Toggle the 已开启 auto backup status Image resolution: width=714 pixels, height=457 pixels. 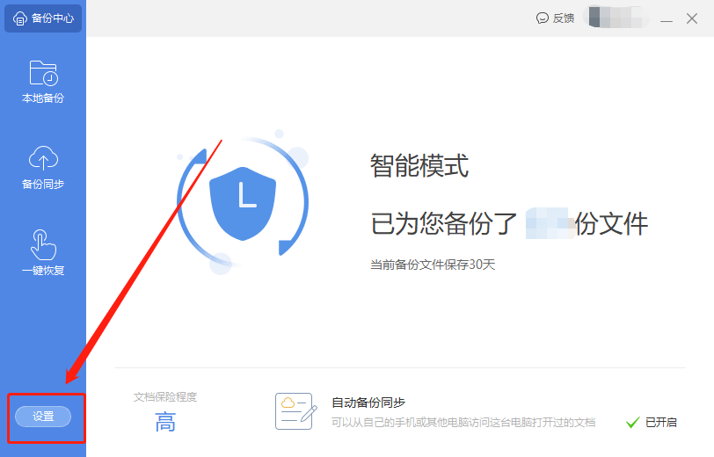pos(652,423)
